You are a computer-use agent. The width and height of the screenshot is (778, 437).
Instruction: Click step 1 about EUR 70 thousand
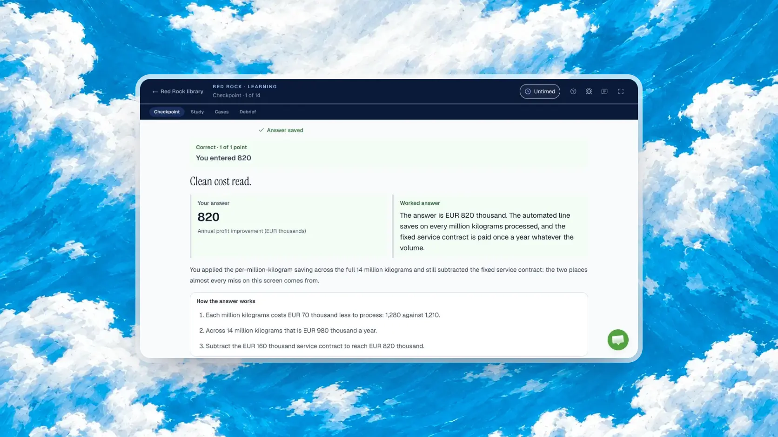coord(320,315)
